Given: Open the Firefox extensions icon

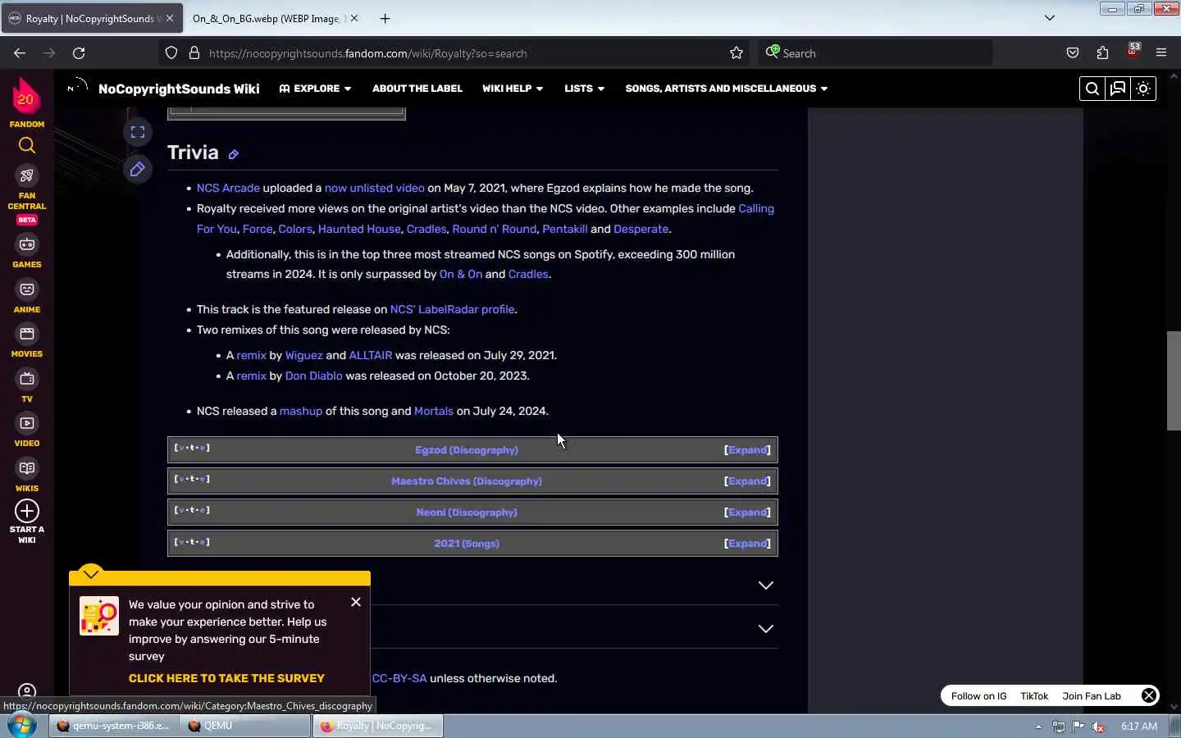Looking at the screenshot, I should [1102, 53].
